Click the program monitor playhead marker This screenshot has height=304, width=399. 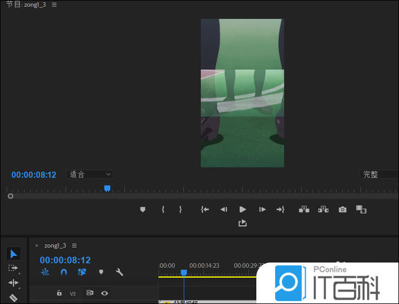pyautogui.click(x=107, y=188)
